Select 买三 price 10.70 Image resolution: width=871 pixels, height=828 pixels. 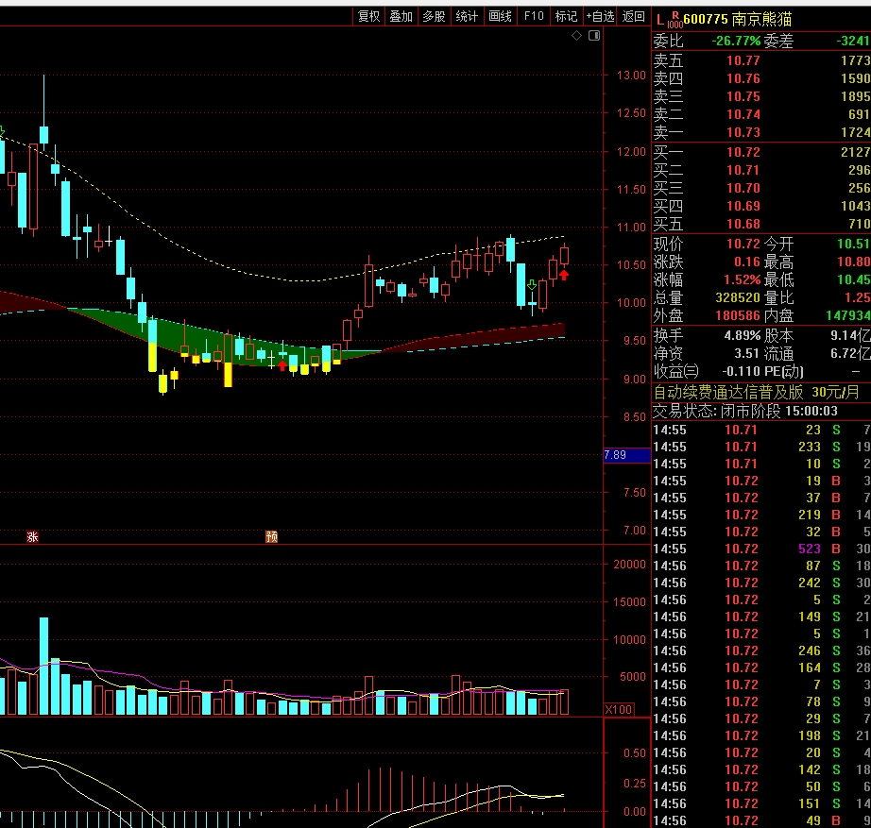[743, 188]
